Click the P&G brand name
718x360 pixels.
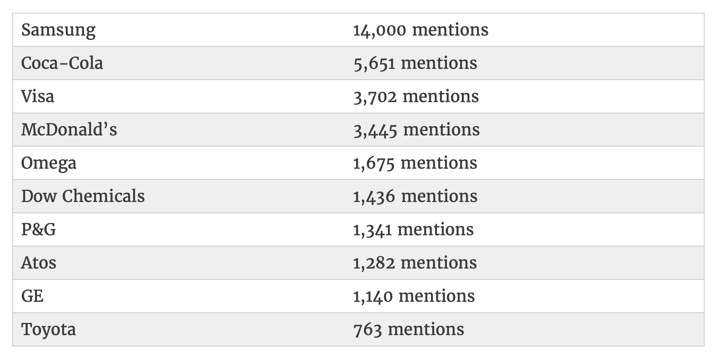pyautogui.click(x=38, y=230)
